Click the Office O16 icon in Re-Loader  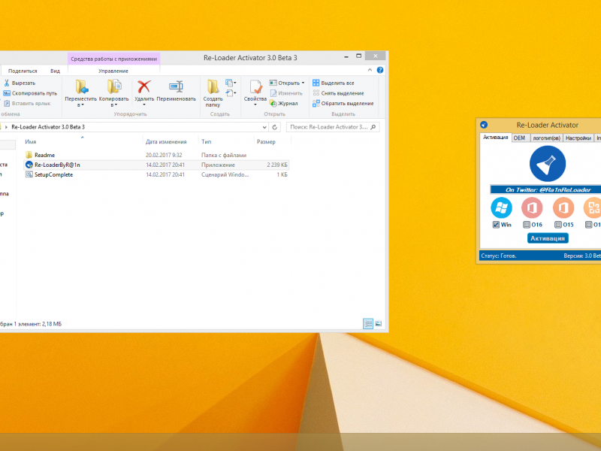[532, 208]
